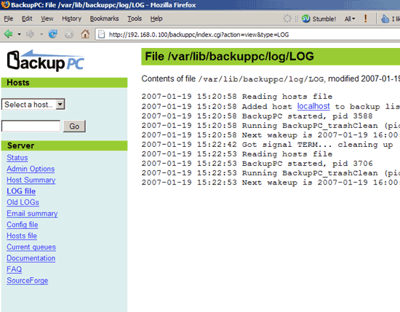Open the Host Summary link
Image resolution: width=400 pixels, height=312 pixels.
coord(31,180)
